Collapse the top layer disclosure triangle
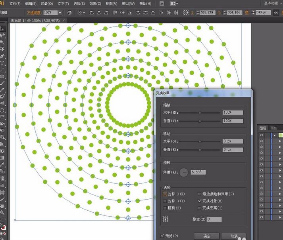The image size is (283, 240). pos(275,135)
